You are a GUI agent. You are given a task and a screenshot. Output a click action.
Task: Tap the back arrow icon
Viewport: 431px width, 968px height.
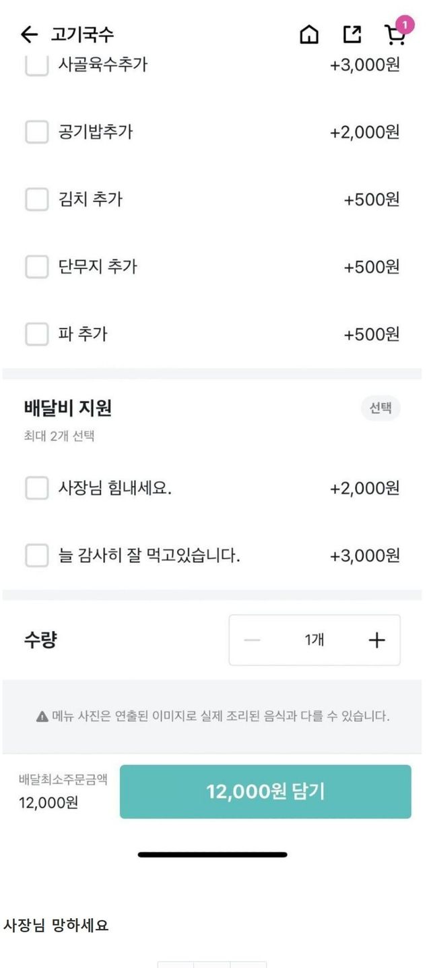click(x=28, y=34)
